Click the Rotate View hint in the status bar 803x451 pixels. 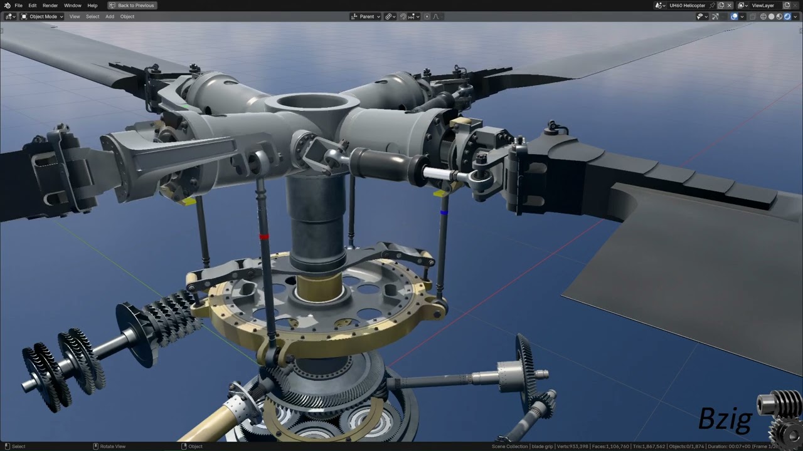[x=113, y=446]
